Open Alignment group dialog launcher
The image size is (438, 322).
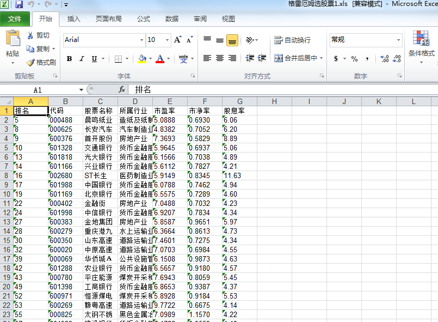[322, 76]
